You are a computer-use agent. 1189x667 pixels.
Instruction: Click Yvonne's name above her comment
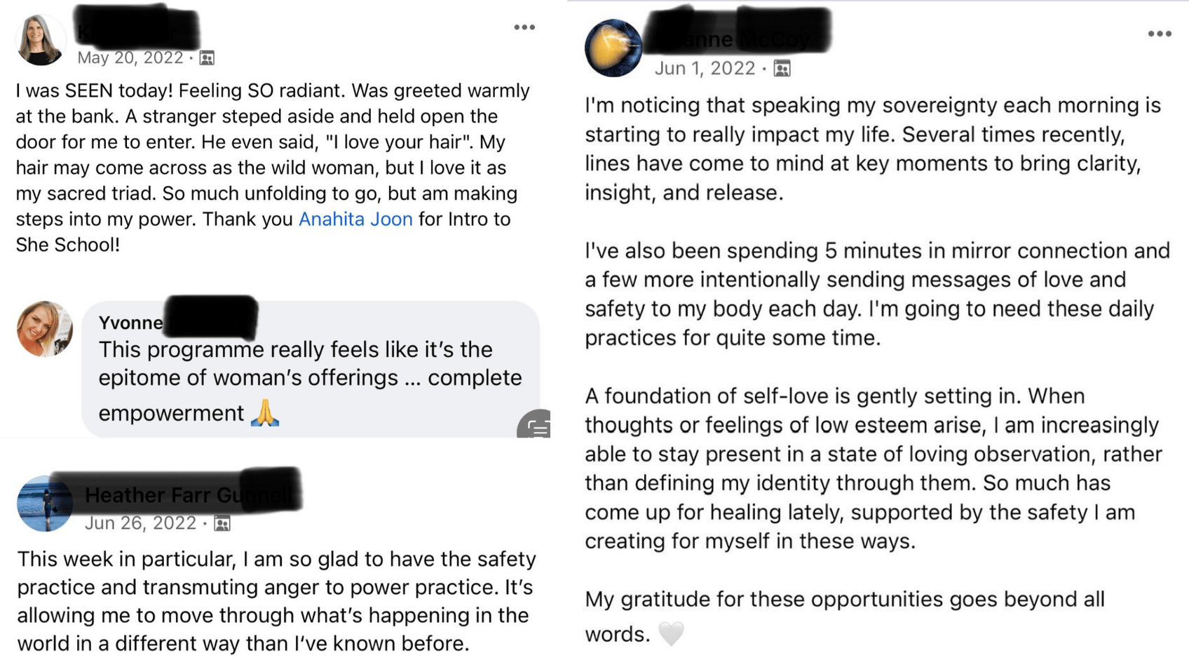(x=130, y=323)
